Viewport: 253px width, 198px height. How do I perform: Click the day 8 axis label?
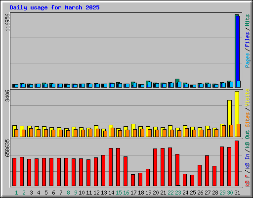click(68, 193)
